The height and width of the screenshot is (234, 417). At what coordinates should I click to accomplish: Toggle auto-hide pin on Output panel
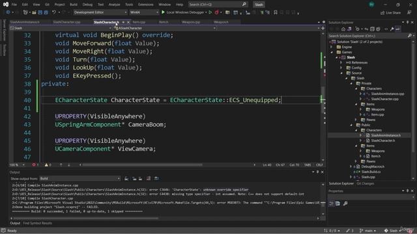click(x=317, y=172)
